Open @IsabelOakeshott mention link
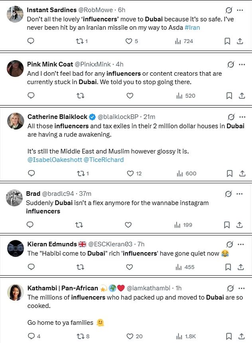 tap(54, 159)
